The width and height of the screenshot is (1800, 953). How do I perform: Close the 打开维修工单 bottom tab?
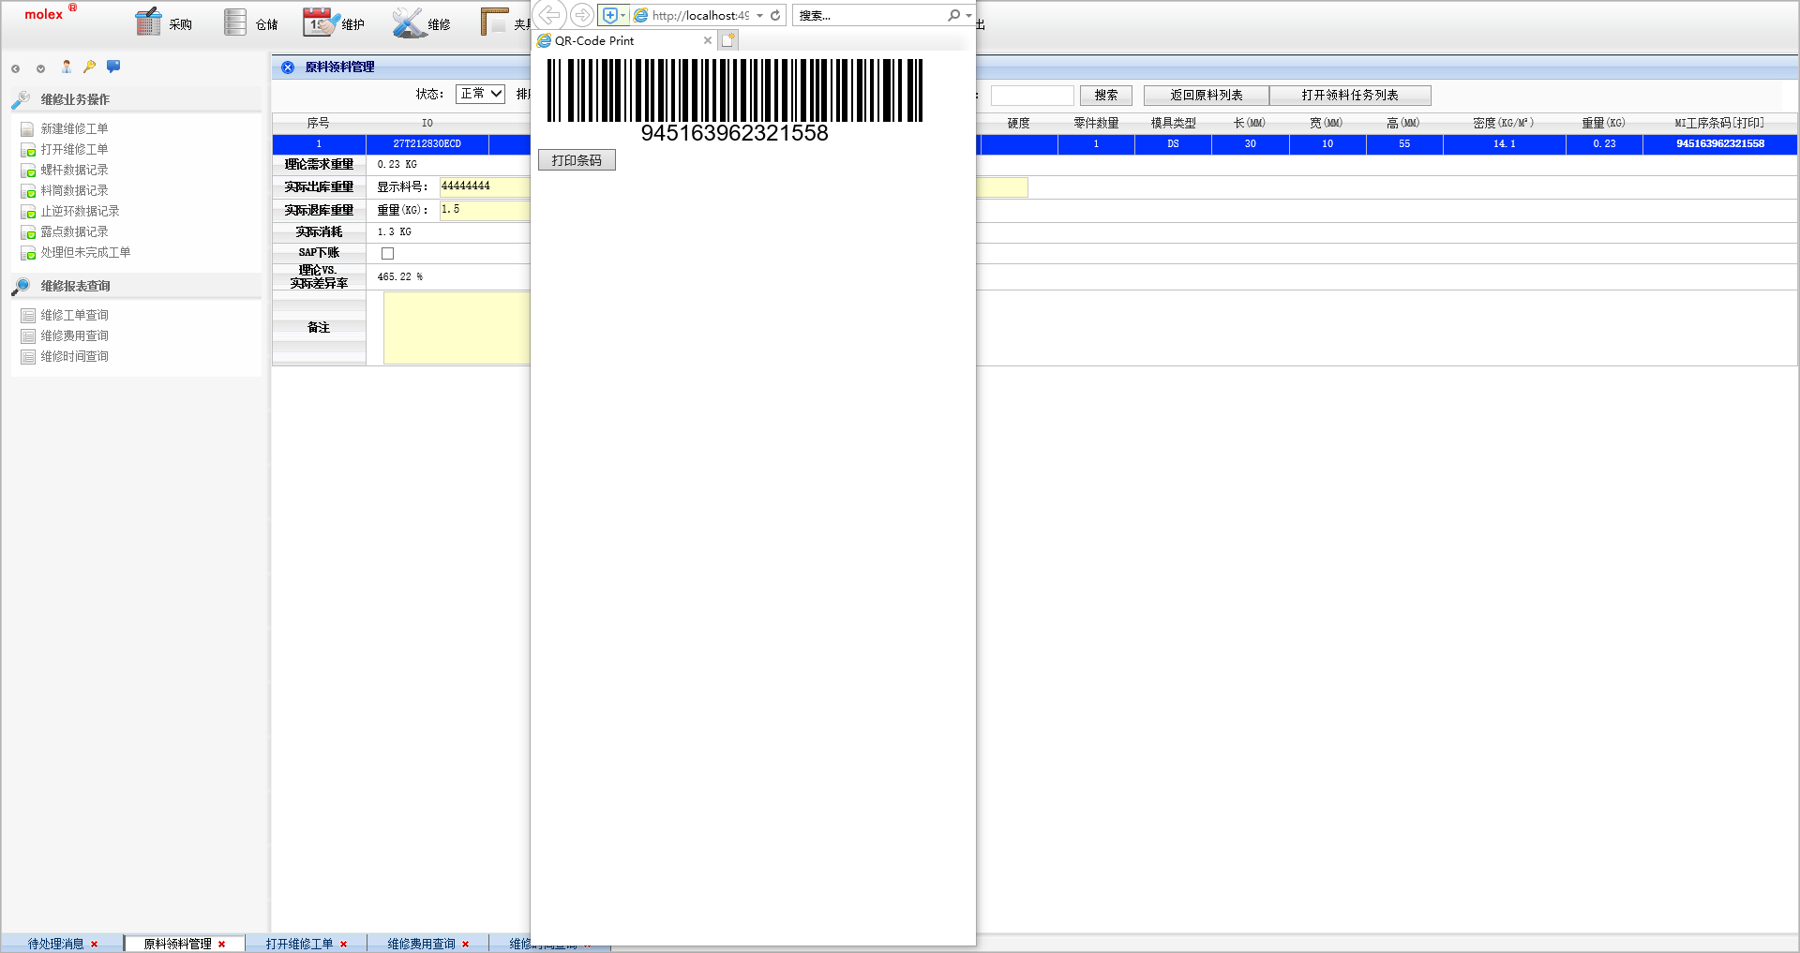(x=344, y=945)
